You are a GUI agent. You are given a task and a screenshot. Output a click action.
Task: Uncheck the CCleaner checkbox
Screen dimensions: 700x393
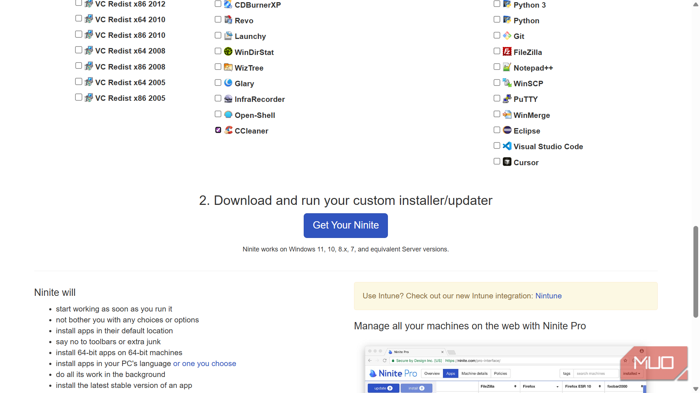218,130
